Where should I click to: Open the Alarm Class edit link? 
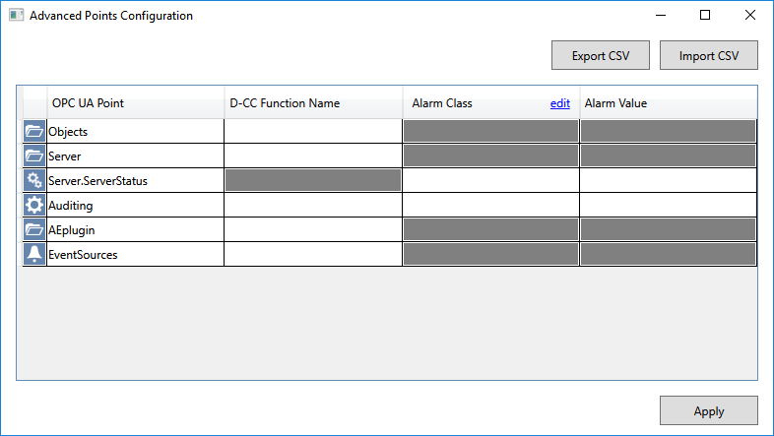tap(559, 103)
